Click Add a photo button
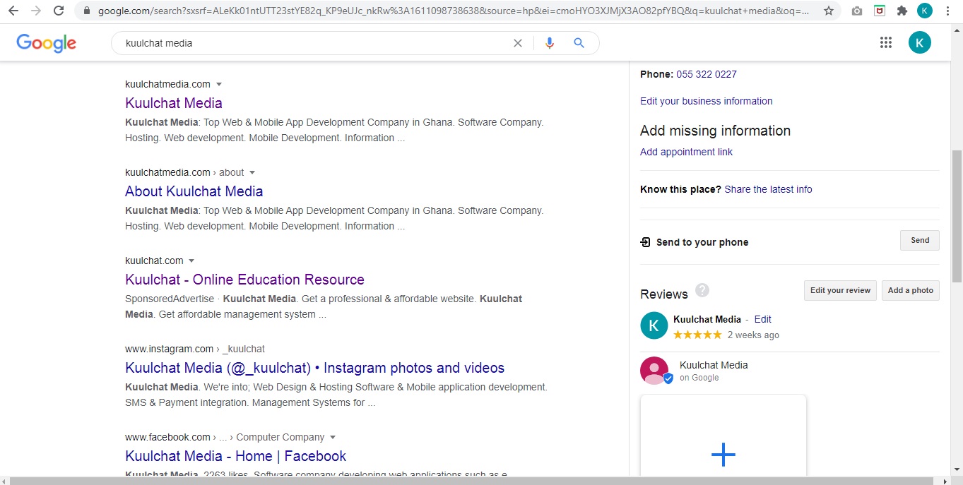Image resolution: width=963 pixels, height=485 pixels. [911, 290]
